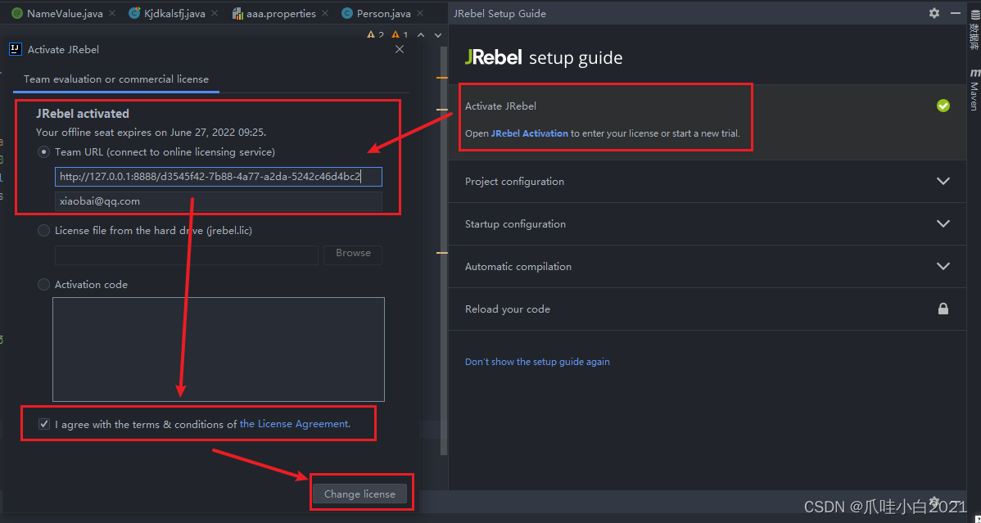This screenshot has height=523, width=981.
Task: Click the Person.java class icon
Action: click(x=346, y=13)
